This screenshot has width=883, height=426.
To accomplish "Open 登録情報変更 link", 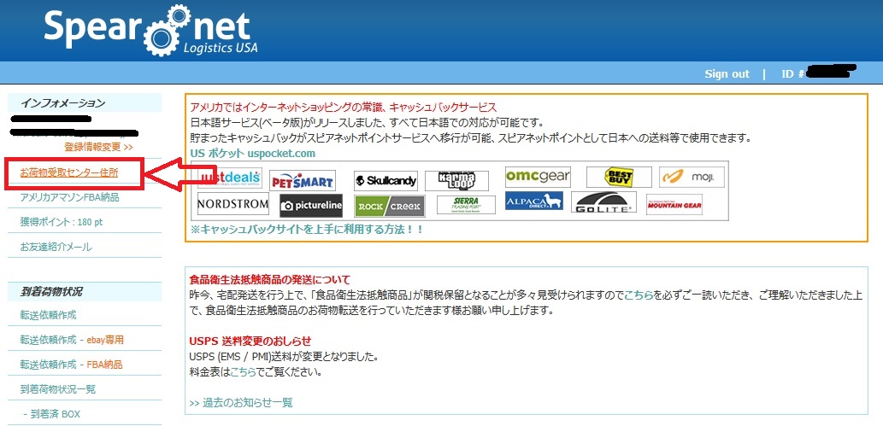I will click(x=99, y=148).
